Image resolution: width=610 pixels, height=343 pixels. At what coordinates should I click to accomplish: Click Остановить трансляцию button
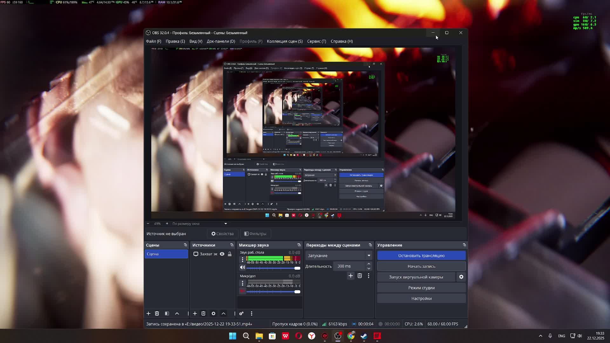click(421, 256)
